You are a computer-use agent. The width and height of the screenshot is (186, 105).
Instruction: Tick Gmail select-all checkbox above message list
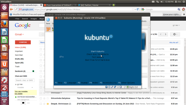point(43,34)
